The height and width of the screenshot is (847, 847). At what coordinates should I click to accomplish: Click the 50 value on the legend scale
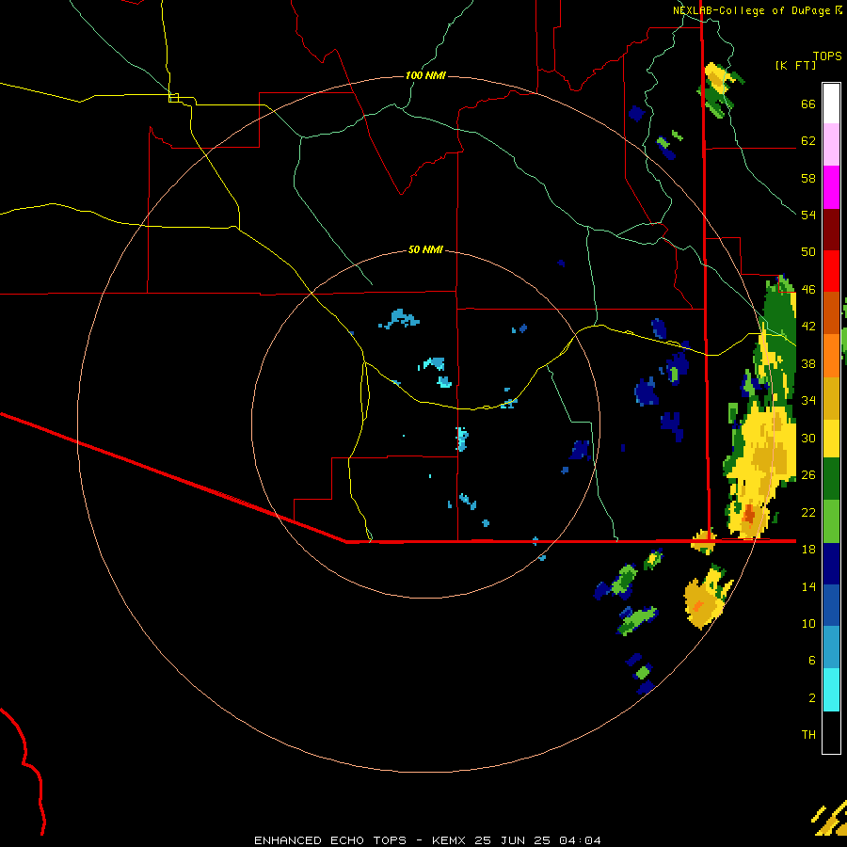click(x=808, y=251)
